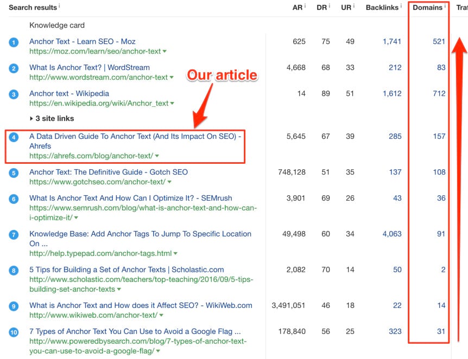Open dropdown arrow after gotchseo.com URL
Screen dimensions: 468x359
169,182
